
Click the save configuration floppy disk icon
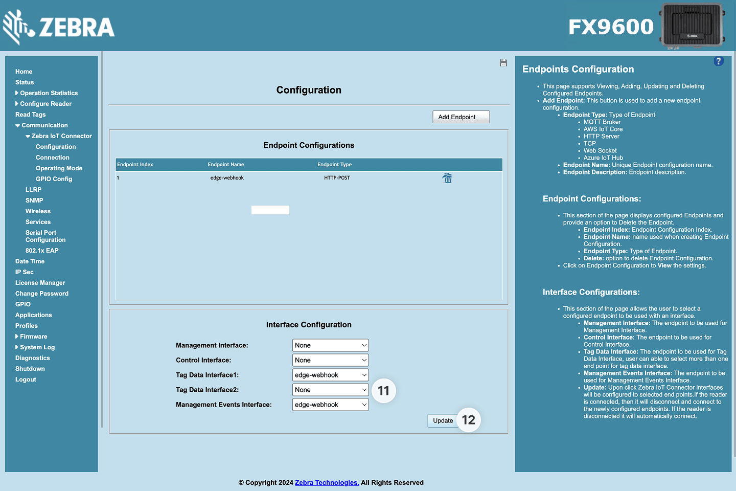pos(503,63)
